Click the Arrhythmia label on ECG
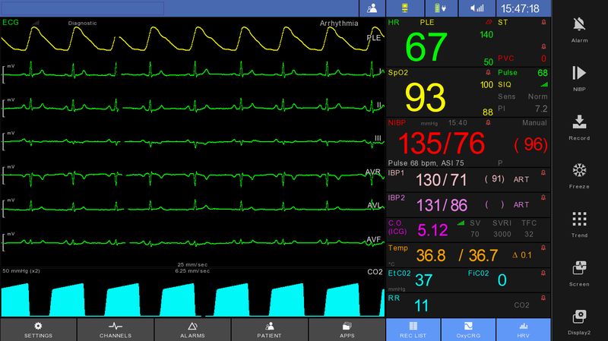This screenshot has height=341, width=608. tap(339, 24)
